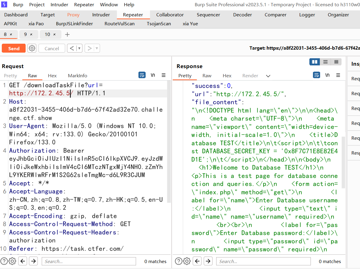
Task: Add a new Repeater tab
Action: point(67,34)
